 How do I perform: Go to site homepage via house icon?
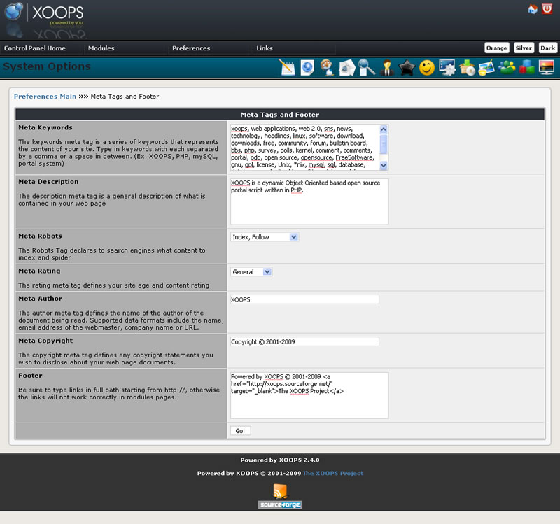click(x=533, y=9)
